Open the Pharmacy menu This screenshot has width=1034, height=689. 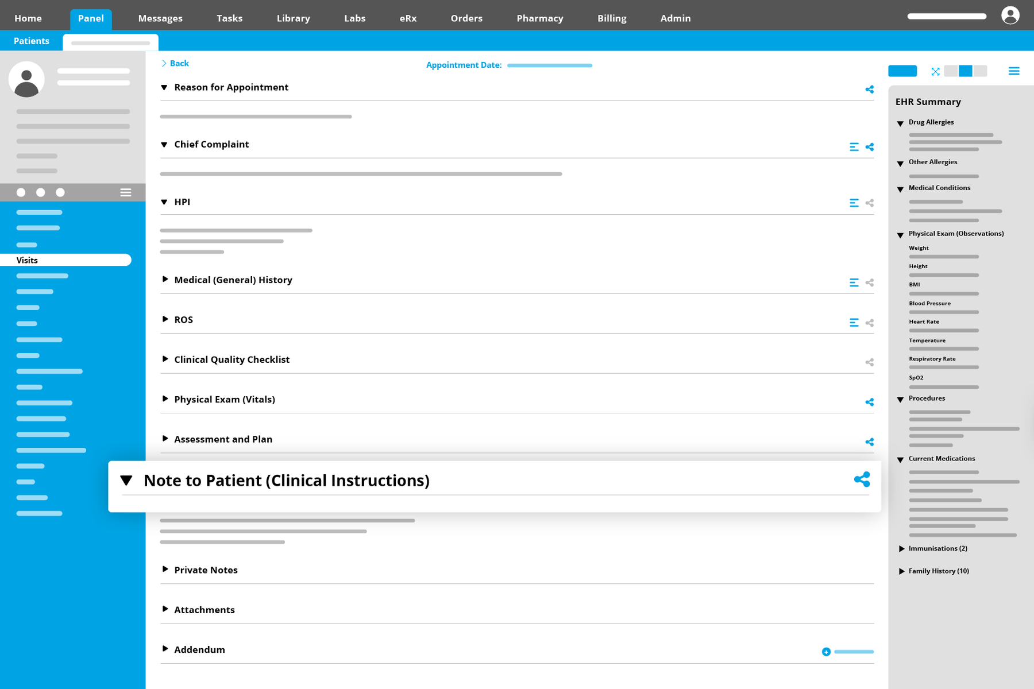pyautogui.click(x=539, y=18)
